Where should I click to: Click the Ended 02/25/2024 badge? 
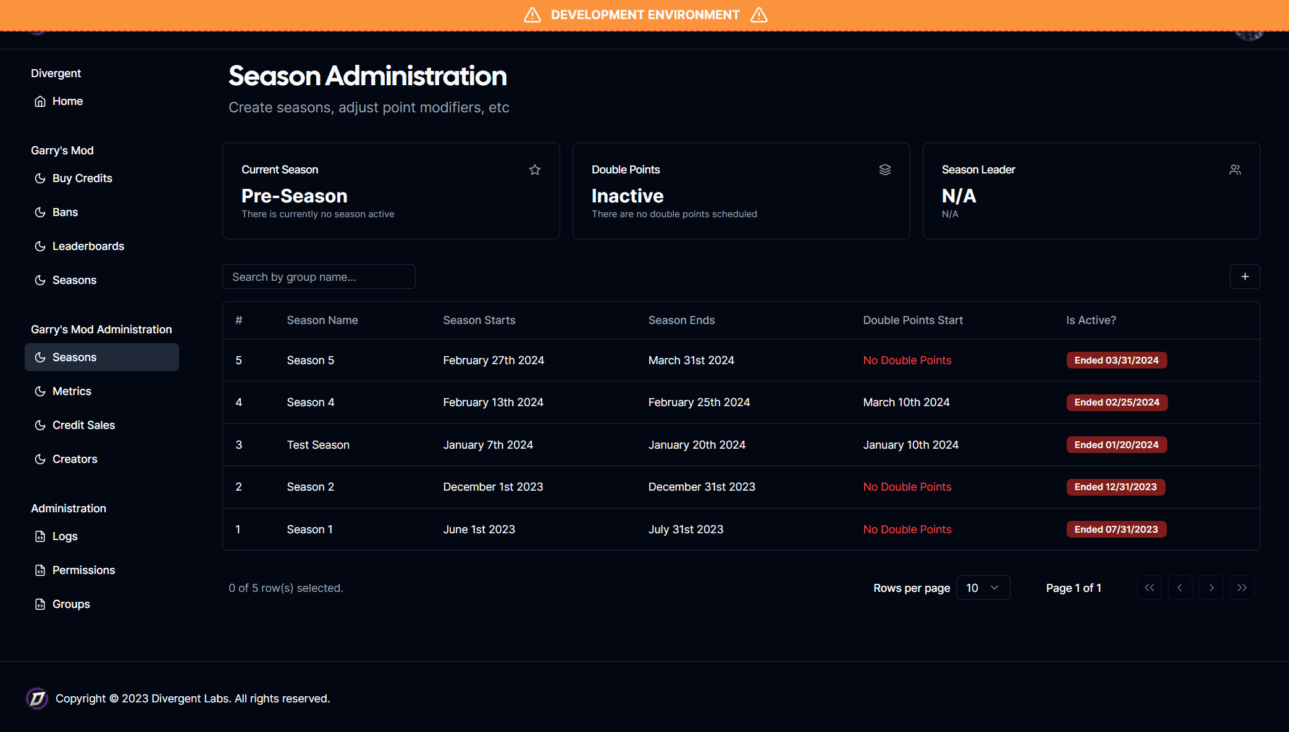point(1116,402)
